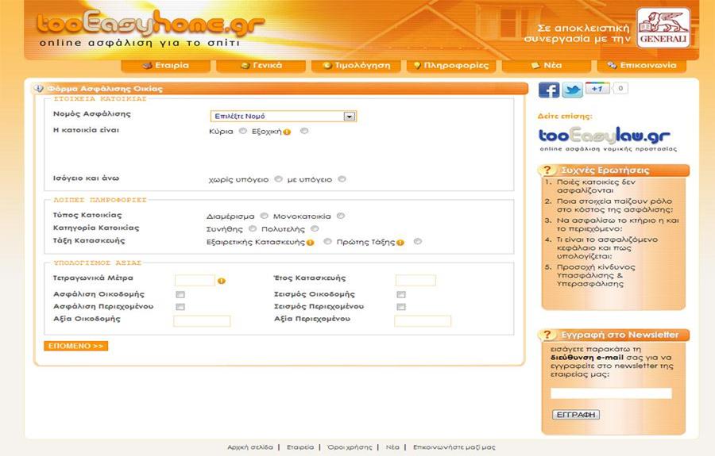Choose χωρίς υπόγειο radio option

point(278,179)
